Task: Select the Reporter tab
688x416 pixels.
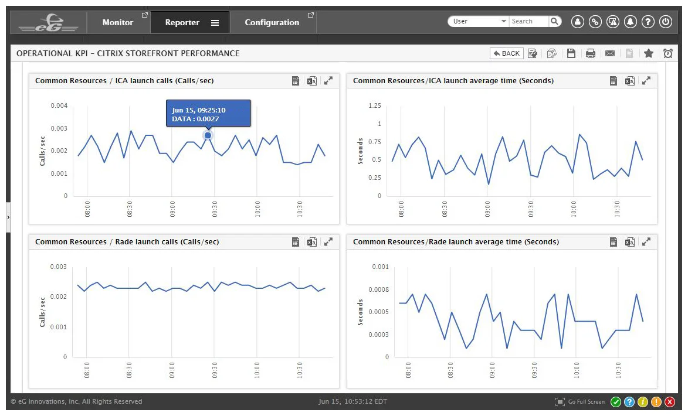Action: 182,22
